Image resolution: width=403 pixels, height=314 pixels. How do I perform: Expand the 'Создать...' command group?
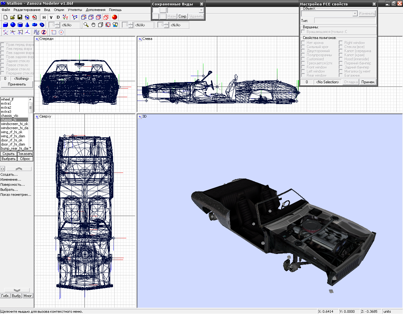[x=9, y=174]
